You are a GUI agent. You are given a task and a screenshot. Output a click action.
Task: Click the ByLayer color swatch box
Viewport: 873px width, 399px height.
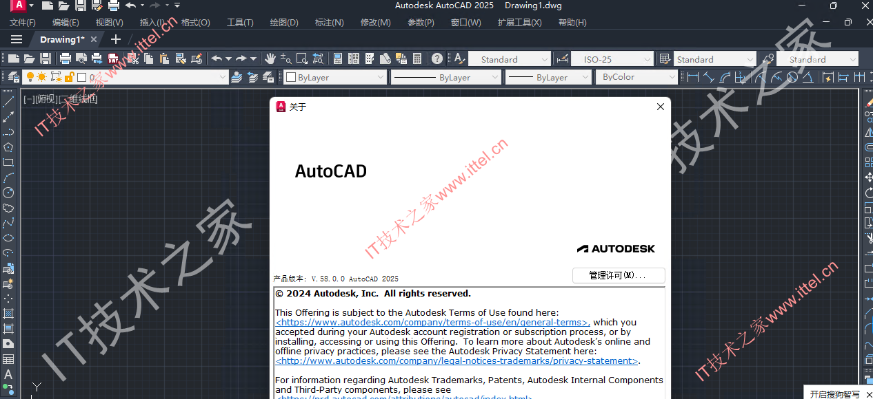pos(291,77)
